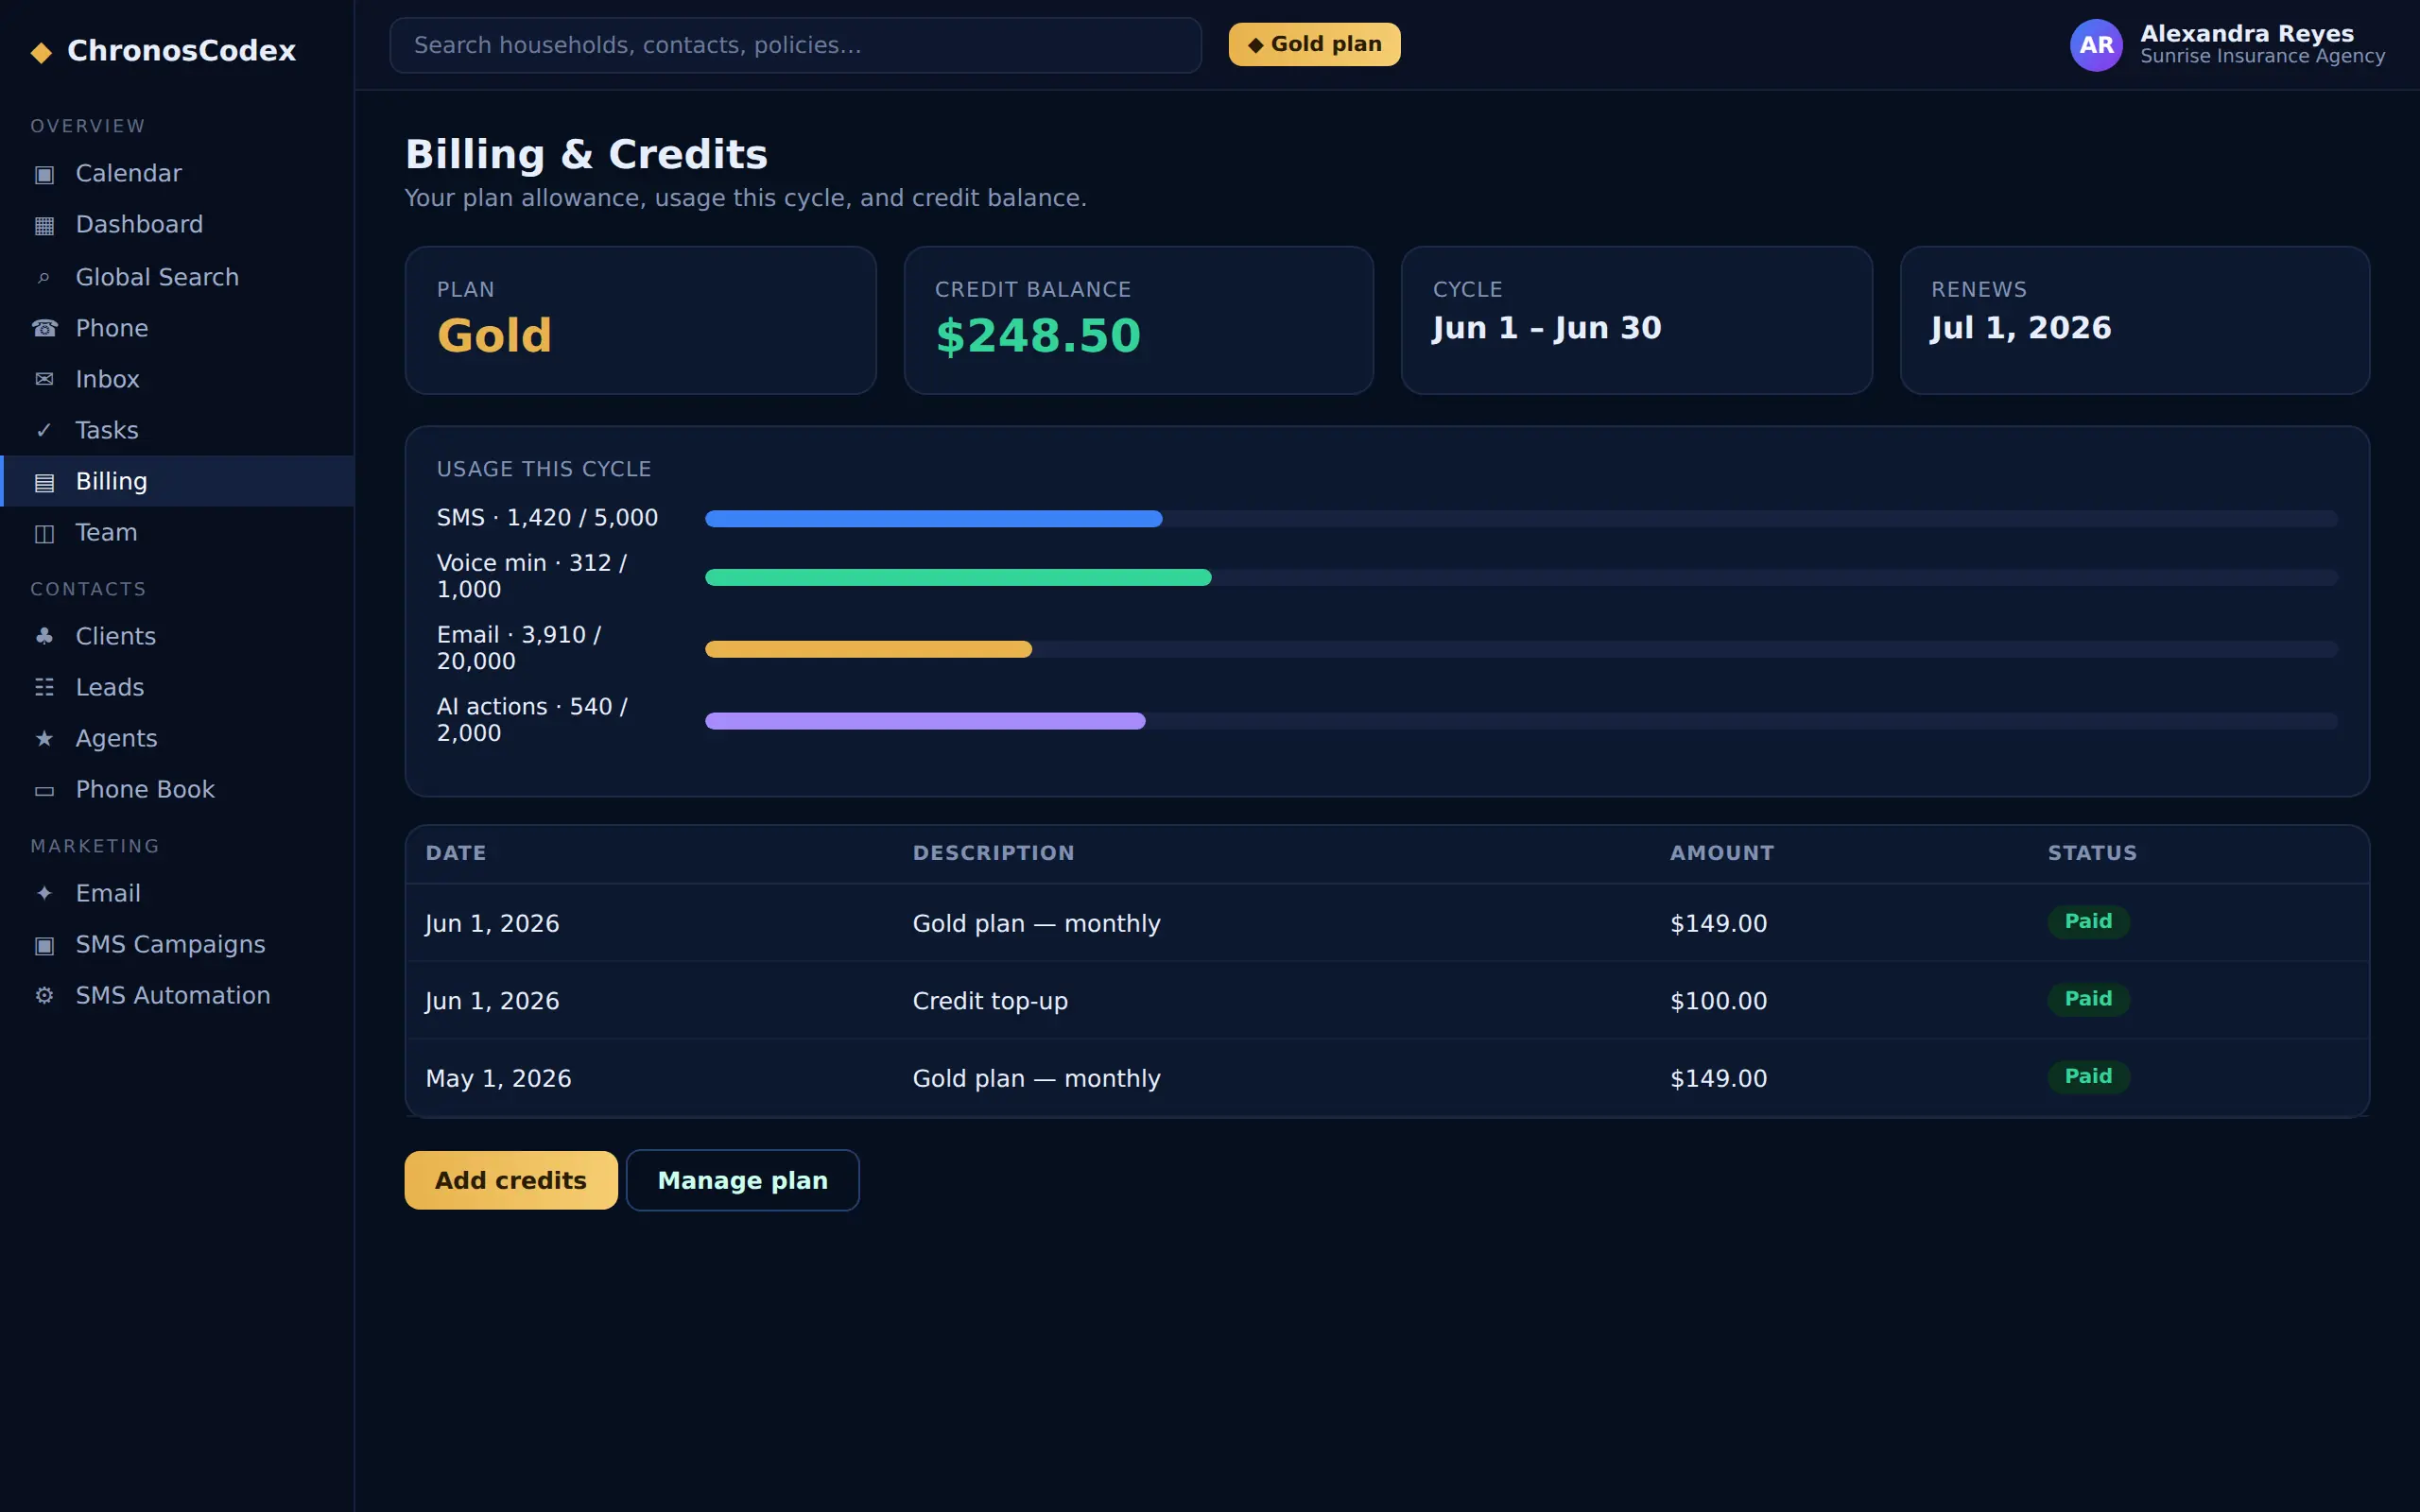This screenshot has height=1512, width=2420.
Task: Click the Amount column header
Action: 1722,853
